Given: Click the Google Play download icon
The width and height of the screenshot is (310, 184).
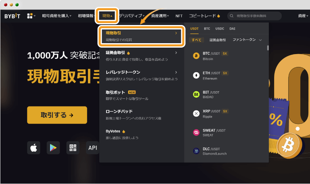Looking at the screenshot, I should [53, 148].
